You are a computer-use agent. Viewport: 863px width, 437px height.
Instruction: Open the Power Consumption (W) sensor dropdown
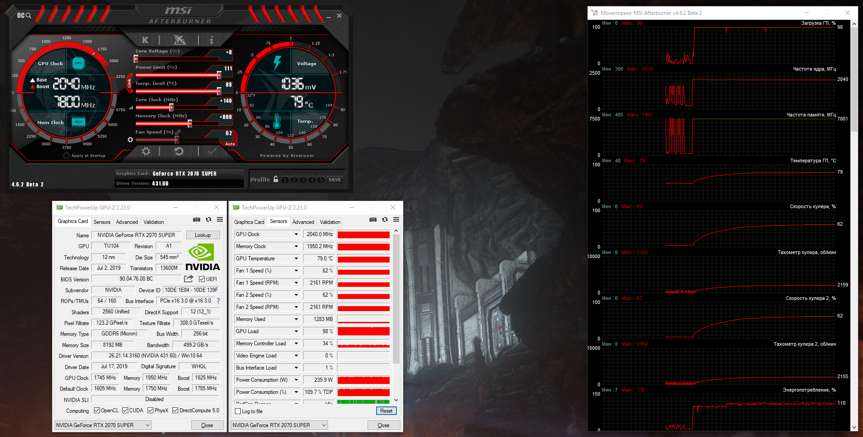(296, 380)
